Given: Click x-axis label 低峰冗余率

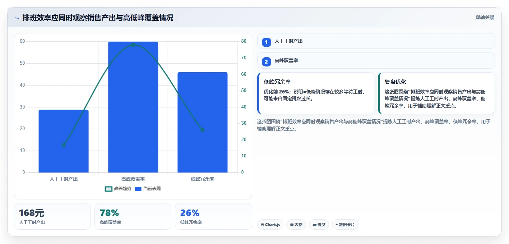Looking at the screenshot, I should click(x=203, y=179).
